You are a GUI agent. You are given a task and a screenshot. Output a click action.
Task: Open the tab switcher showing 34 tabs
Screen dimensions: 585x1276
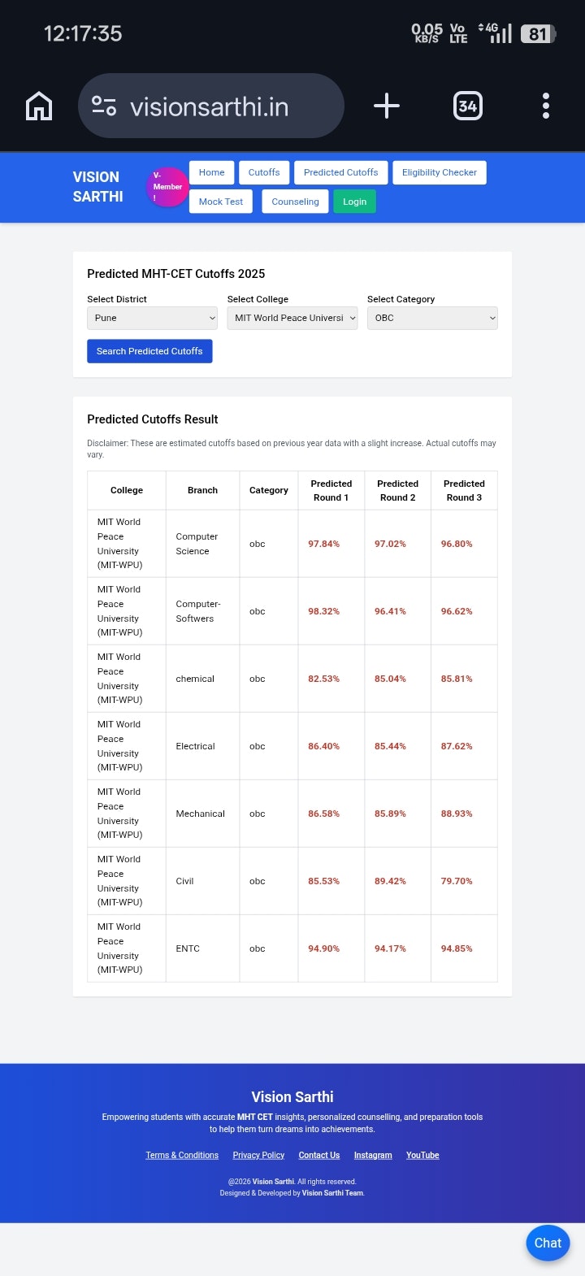[467, 106]
